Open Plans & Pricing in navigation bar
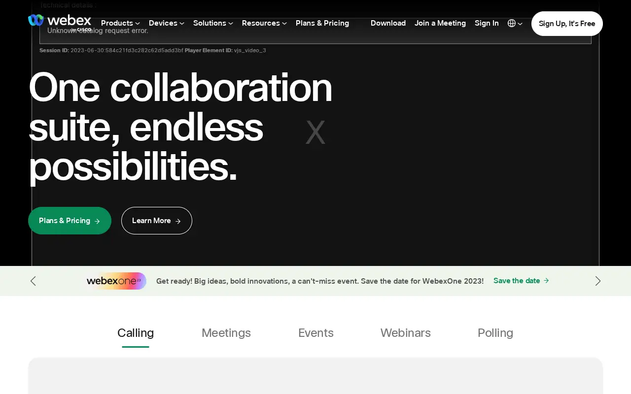This screenshot has height=394, width=631. point(322,23)
